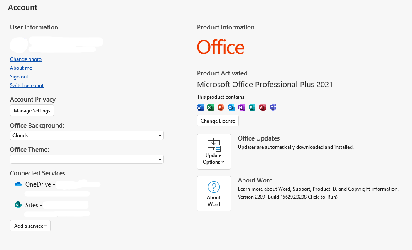Click the Outlook app icon
The width and height of the screenshot is (412, 250).
(x=231, y=107)
